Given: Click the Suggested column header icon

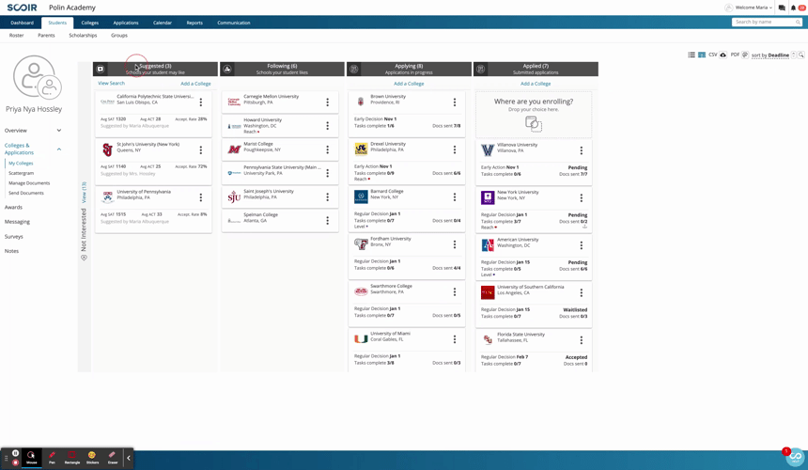Looking at the screenshot, I should point(101,69).
